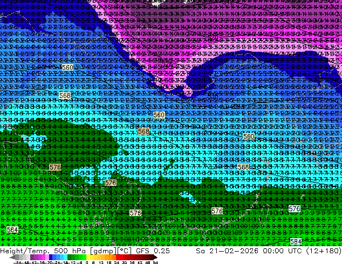The height and width of the screenshot is (264, 342).
Task: Click the dark purple legend segment above -42
Action: [32, 257]
